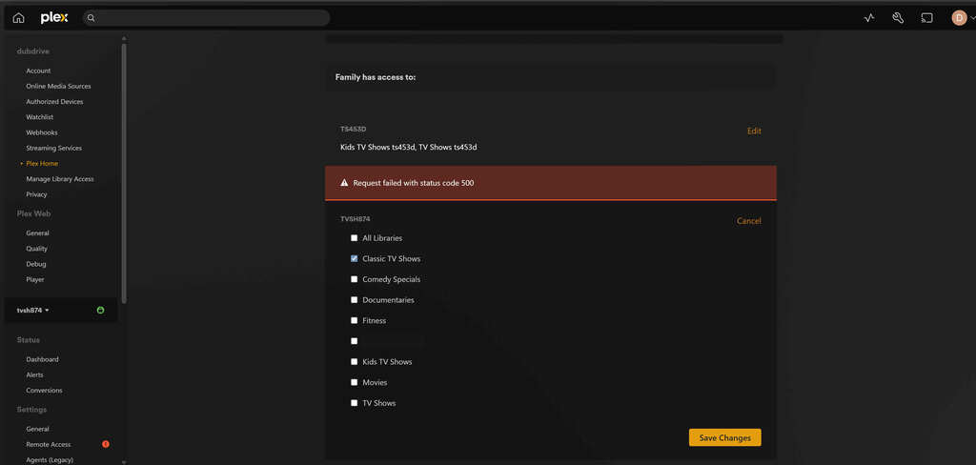Tick the Documentaries checkbox
Viewport: 976px width, 465px height.
(355, 299)
